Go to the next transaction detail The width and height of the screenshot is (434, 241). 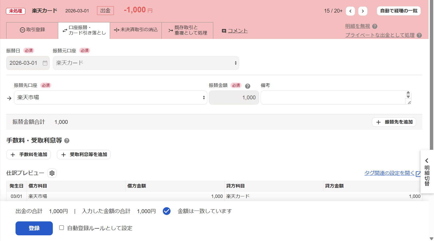(x=363, y=11)
